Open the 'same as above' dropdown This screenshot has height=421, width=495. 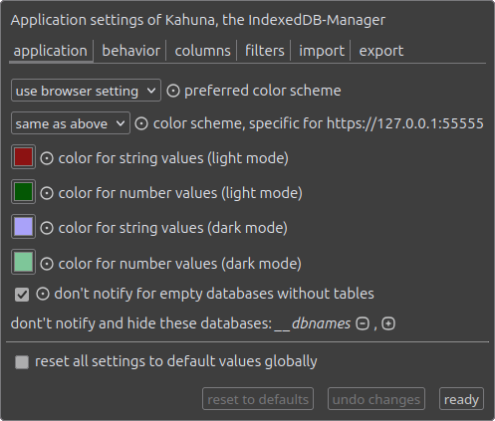pyautogui.click(x=71, y=123)
